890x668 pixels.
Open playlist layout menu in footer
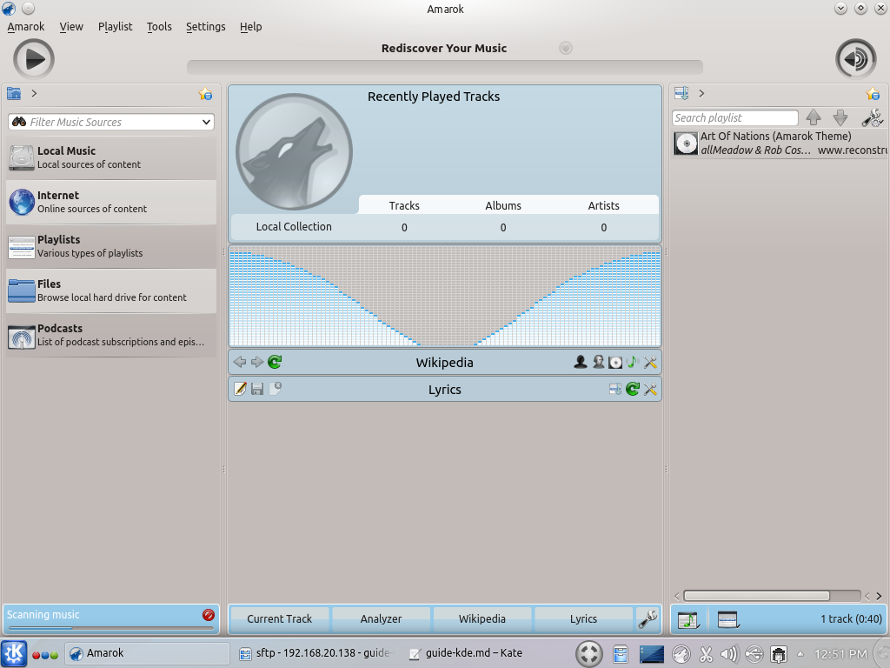728,619
